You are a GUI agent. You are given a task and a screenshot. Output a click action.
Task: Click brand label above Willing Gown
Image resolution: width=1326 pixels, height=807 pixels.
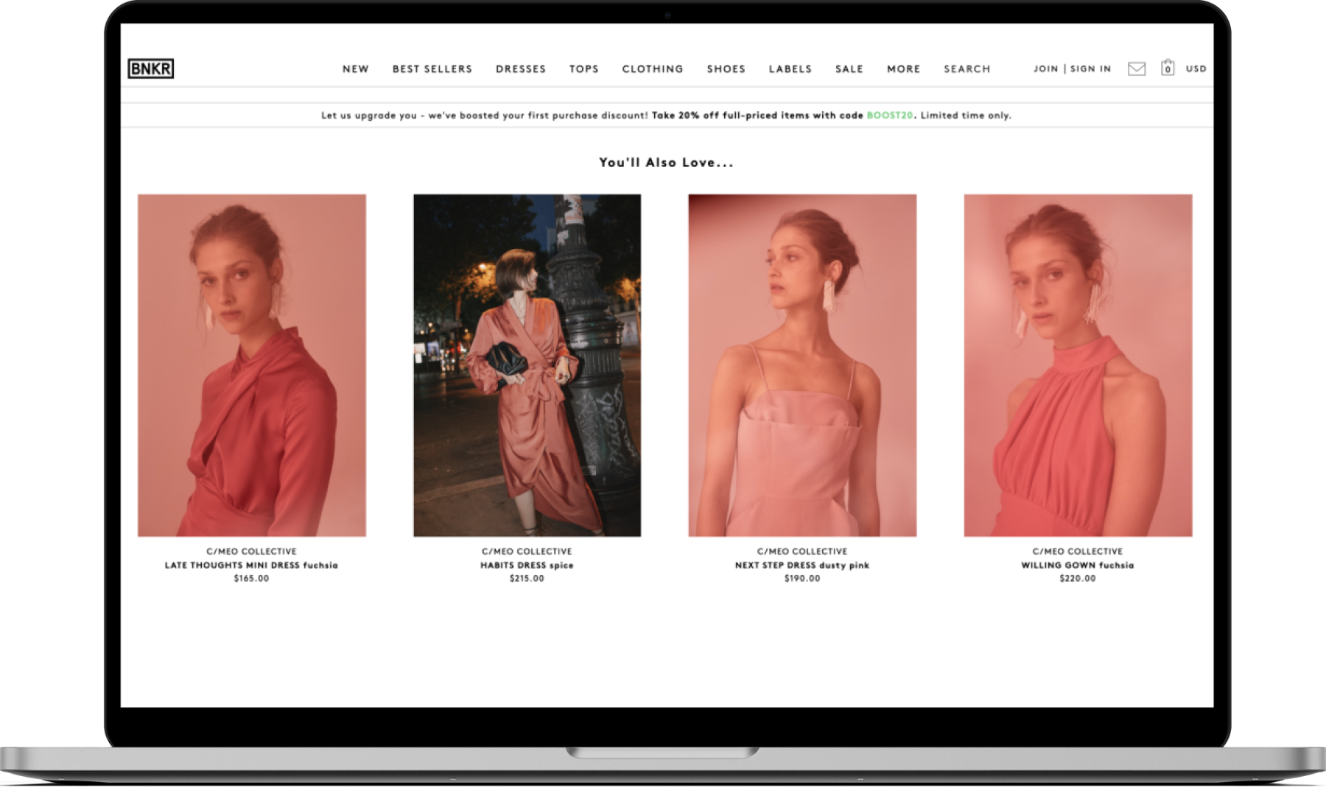tap(1078, 551)
